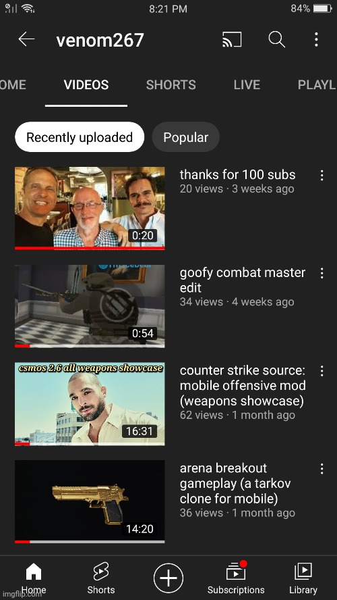Open Library in the bottom navigation bar
The width and height of the screenshot is (337, 600).
pyautogui.click(x=303, y=578)
